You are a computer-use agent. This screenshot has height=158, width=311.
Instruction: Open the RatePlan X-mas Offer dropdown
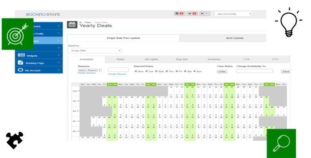(x=95, y=51)
